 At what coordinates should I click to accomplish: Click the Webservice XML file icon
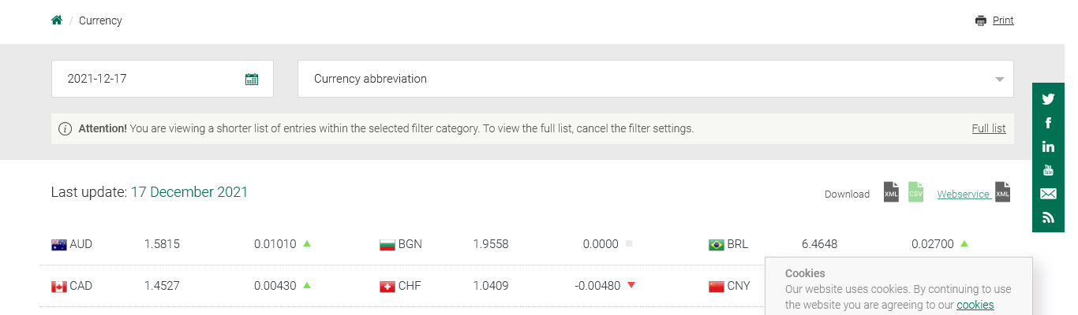1002,192
